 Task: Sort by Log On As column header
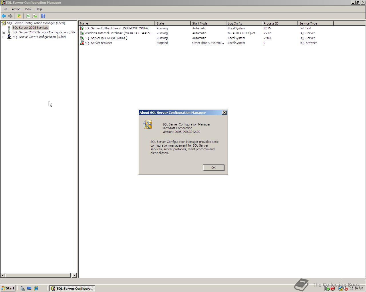pyautogui.click(x=244, y=23)
